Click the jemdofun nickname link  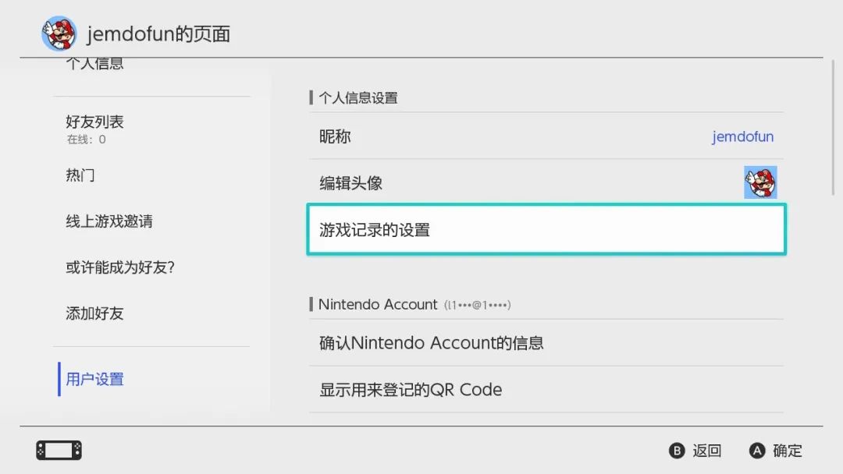742,136
